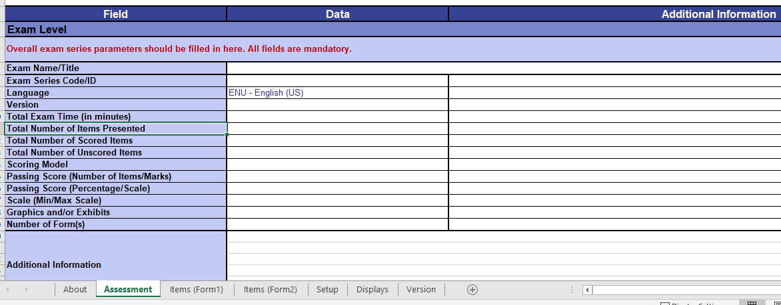
Task: Select Language cell showing ENU - English (US)
Action: pyautogui.click(x=337, y=93)
